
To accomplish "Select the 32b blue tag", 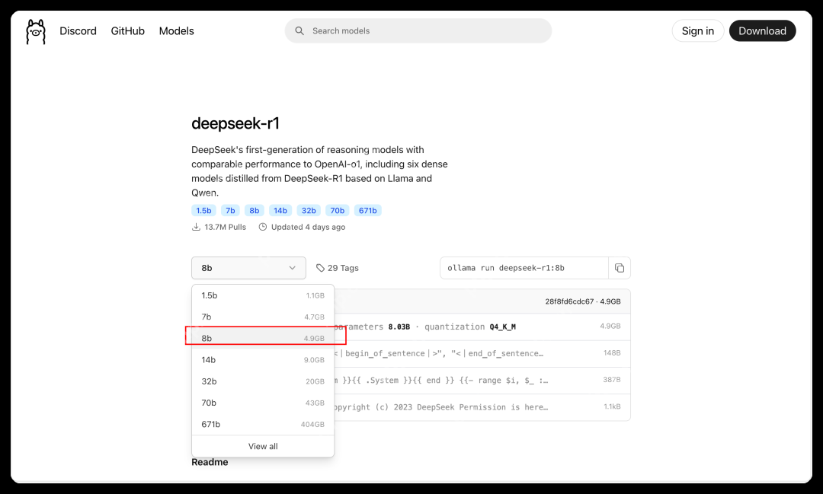I will point(309,210).
